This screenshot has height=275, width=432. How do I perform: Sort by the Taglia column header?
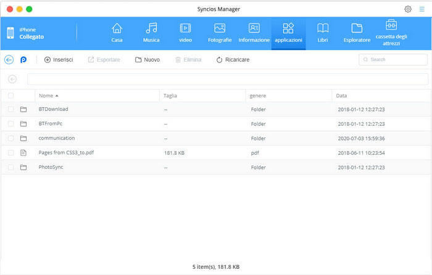pyautogui.click(x=202, y=96)
